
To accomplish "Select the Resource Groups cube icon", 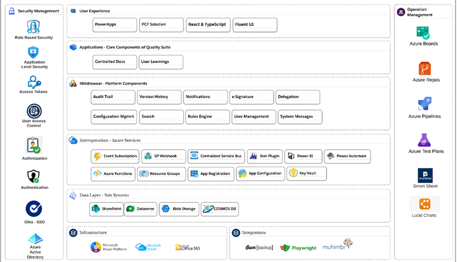I will click(x=144, y=174).
